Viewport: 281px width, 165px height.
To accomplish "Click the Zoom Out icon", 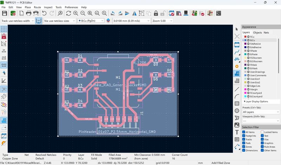I will 83,13.
